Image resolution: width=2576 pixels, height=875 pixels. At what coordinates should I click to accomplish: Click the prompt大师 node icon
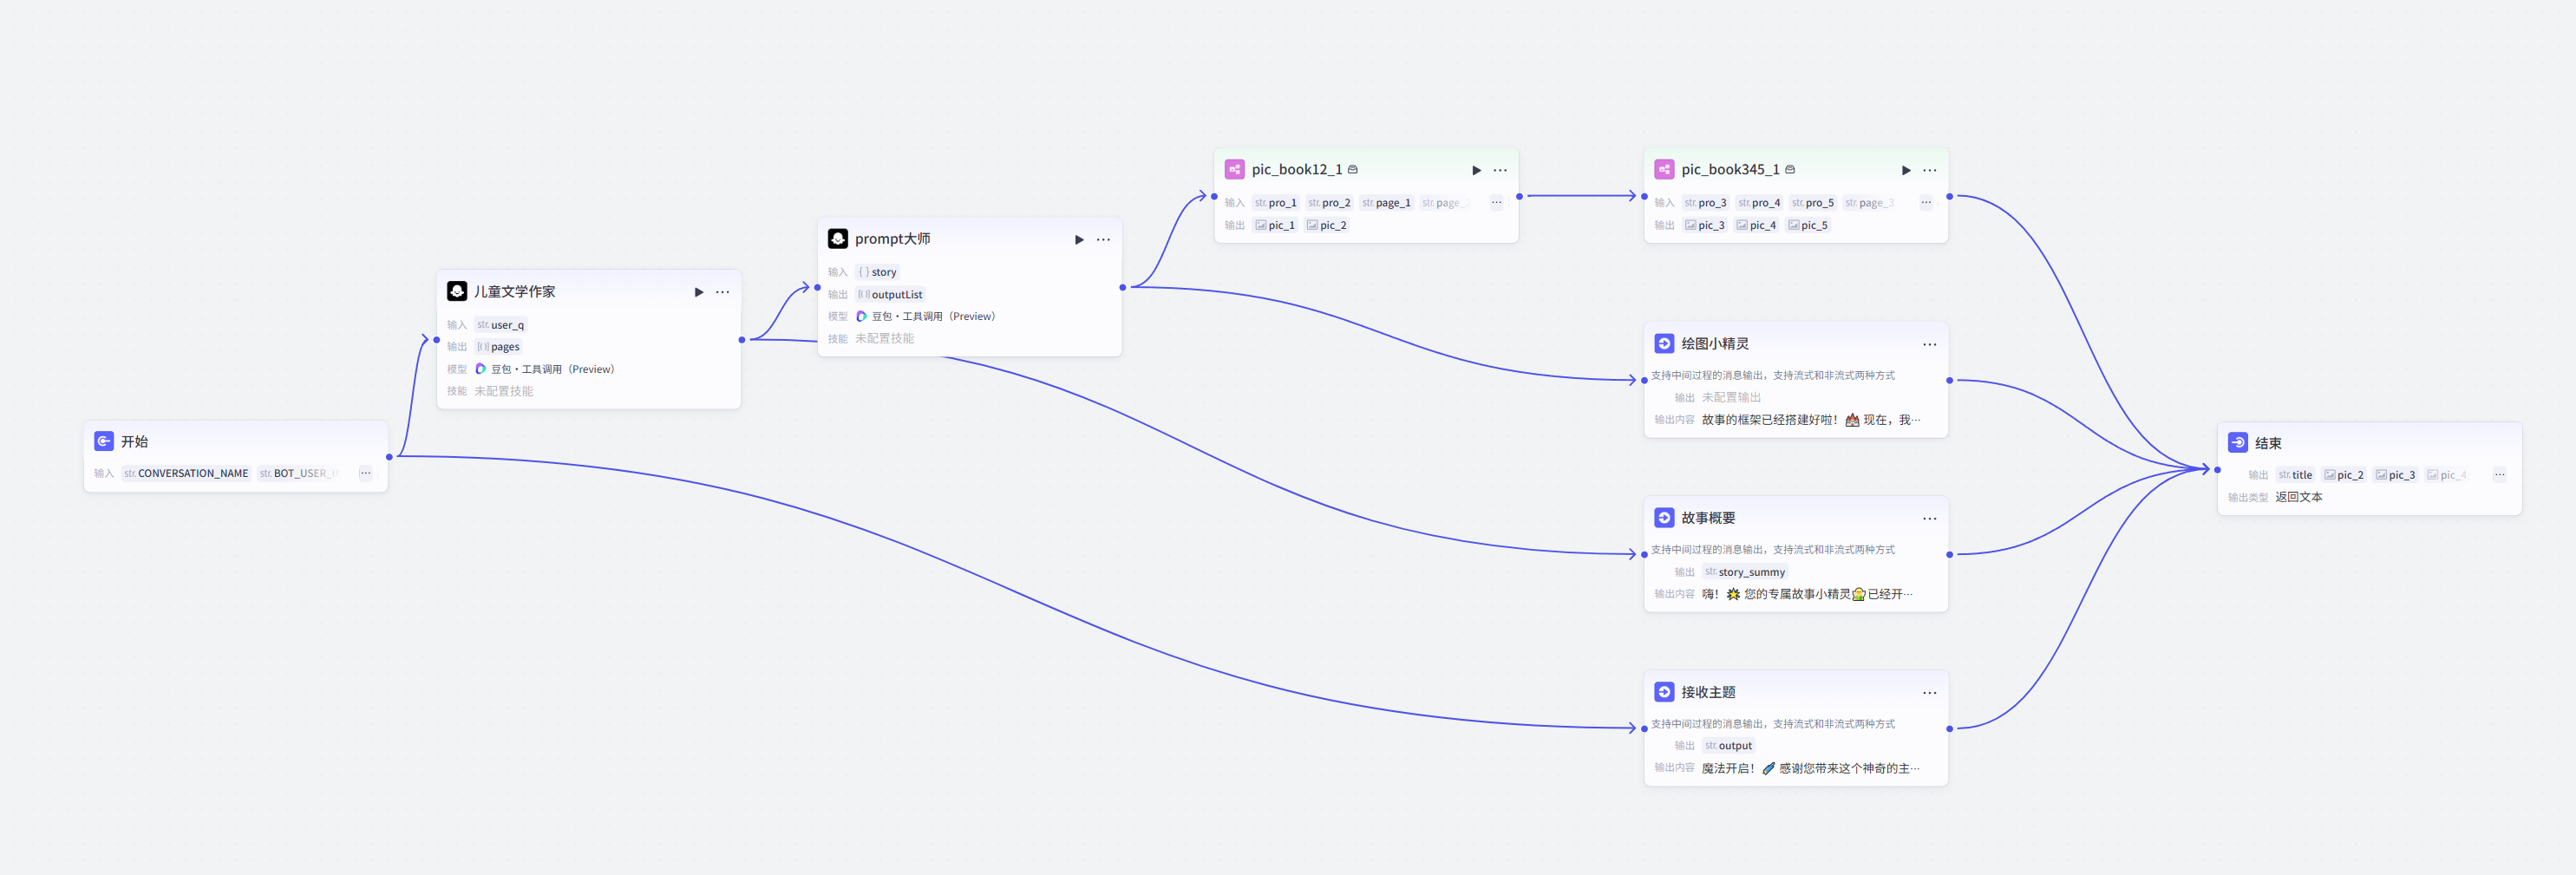click(x=838, y=239)
